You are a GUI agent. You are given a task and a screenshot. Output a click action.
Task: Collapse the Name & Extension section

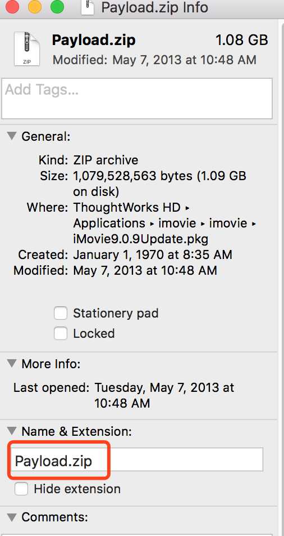tap(12, 431)
